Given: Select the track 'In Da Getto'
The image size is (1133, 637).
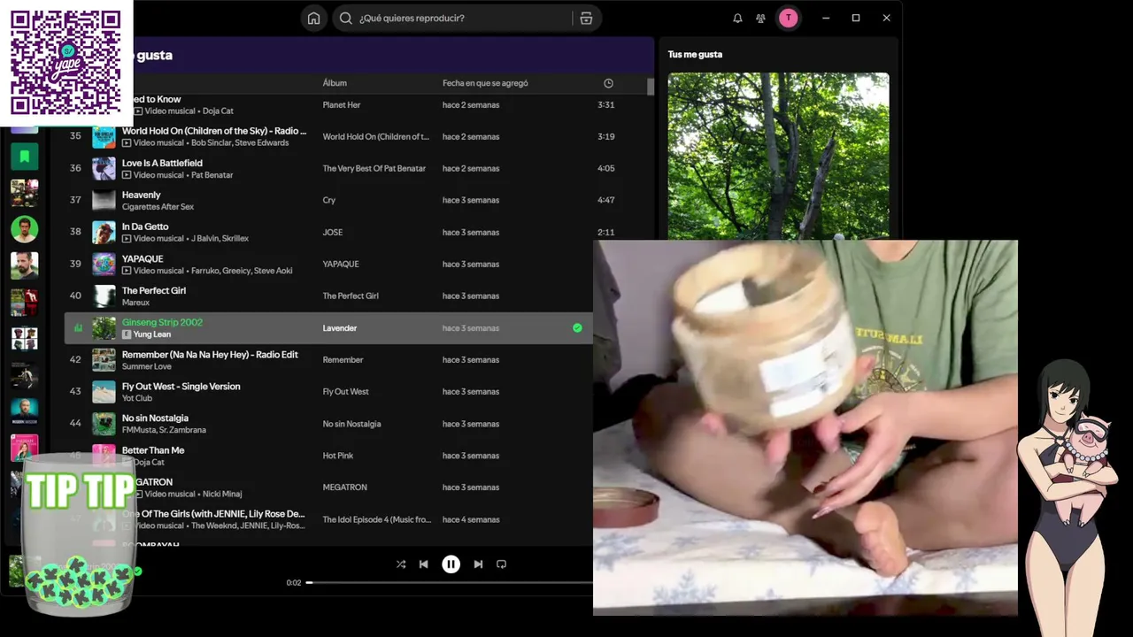Looking at the screenshot, I should coord(145,227).
